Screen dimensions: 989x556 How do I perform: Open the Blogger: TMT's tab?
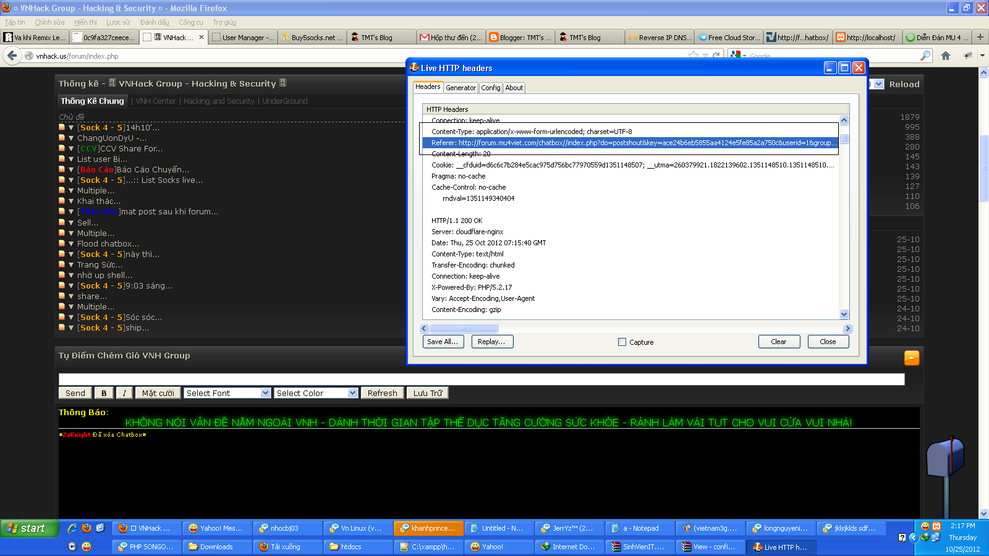[x=520, y=37]
